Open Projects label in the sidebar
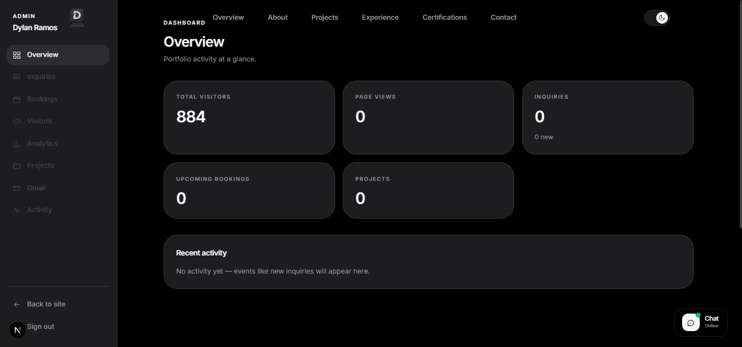The image size is (742, 347). click(41, 166)
